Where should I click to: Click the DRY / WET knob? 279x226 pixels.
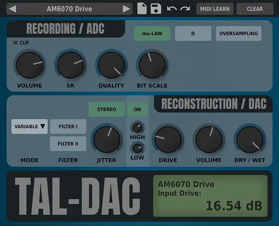(x=250, y=140)
